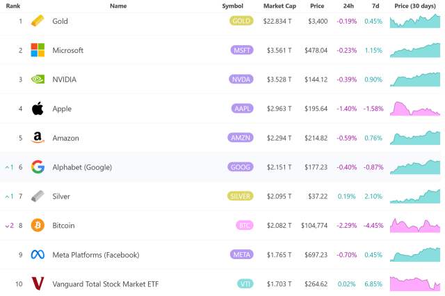Open Alphabet's 30-day price chart
The height and width of the screenshot is (296, 445).
point(415,167)
